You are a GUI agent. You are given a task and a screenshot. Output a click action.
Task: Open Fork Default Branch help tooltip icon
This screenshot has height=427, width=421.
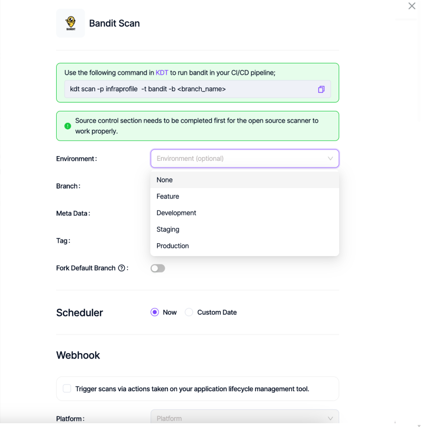(x=121, y=268)
